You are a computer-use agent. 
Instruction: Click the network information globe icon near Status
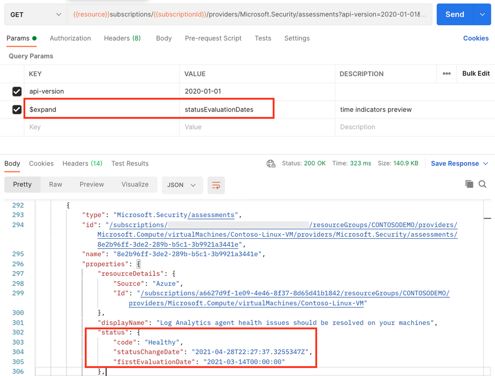pos(271,163)
